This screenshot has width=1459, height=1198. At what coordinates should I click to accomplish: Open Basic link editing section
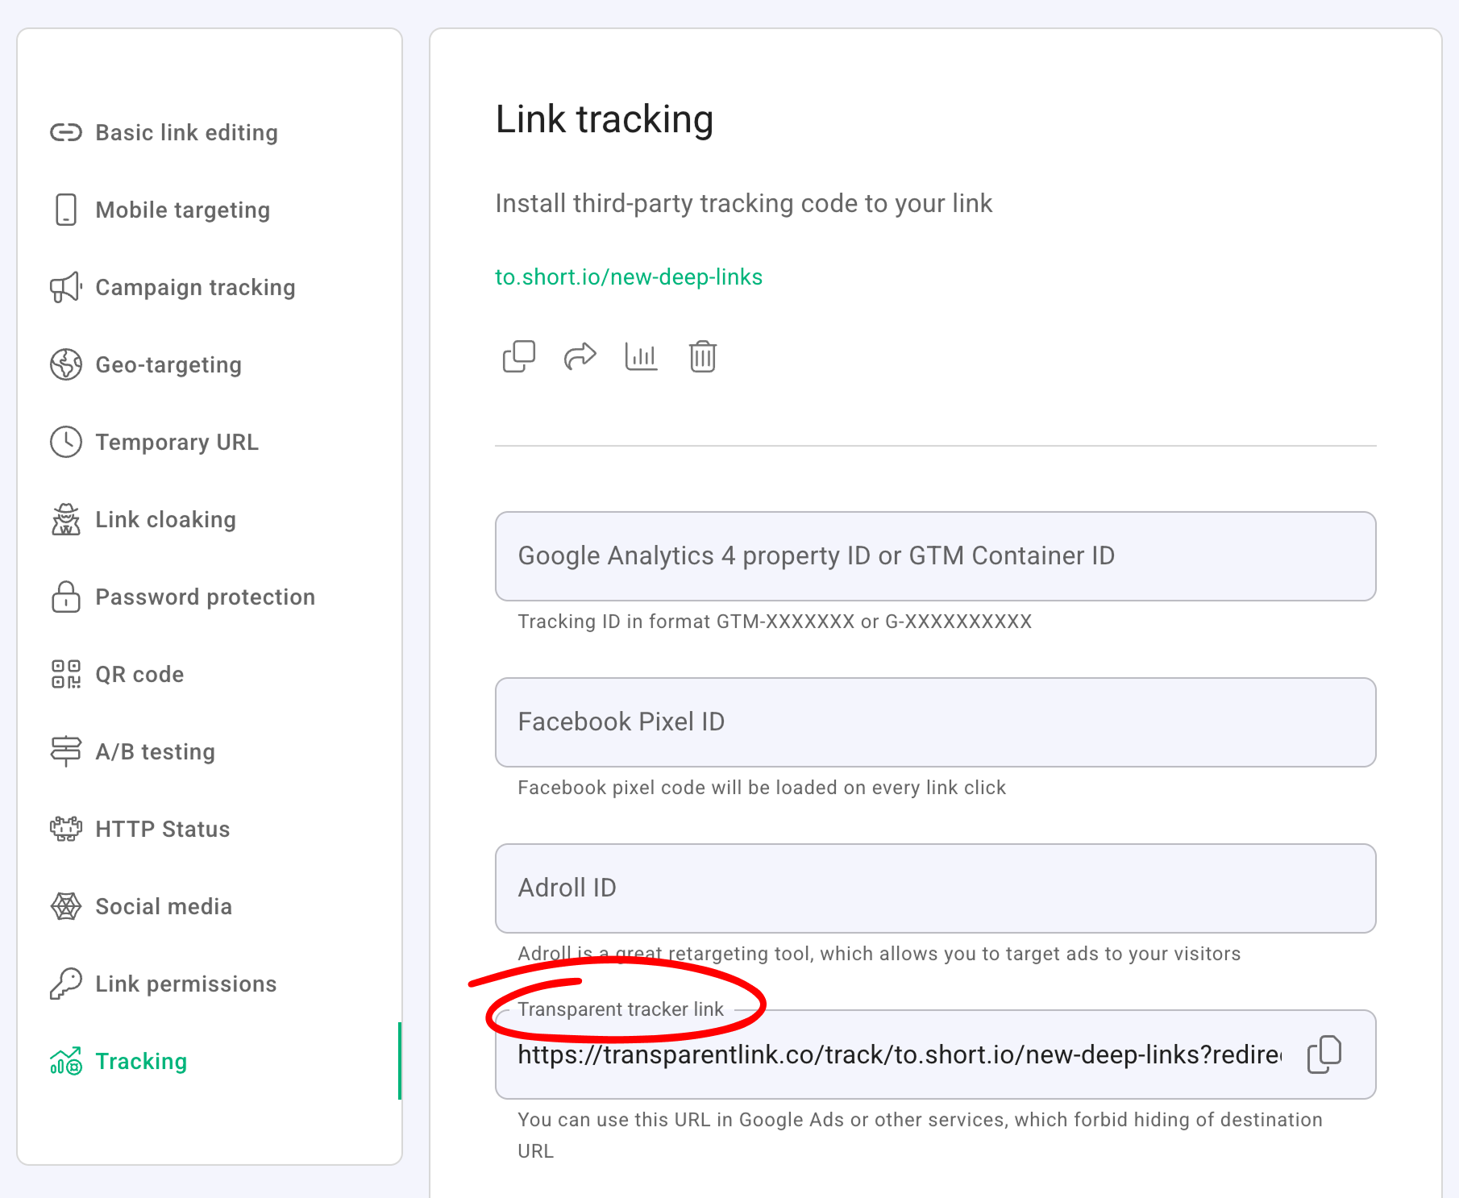(186, 132)
